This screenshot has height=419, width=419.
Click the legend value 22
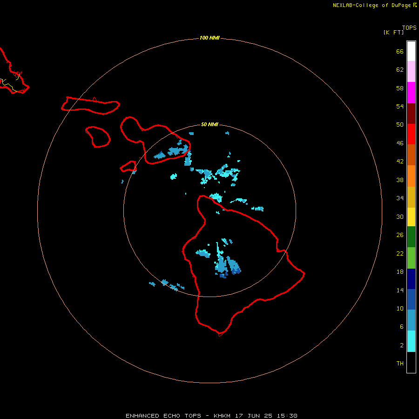(x=400, y=254)
